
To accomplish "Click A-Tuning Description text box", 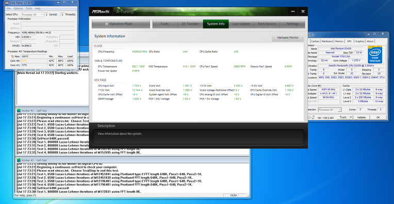I will [x=199, y=137].
